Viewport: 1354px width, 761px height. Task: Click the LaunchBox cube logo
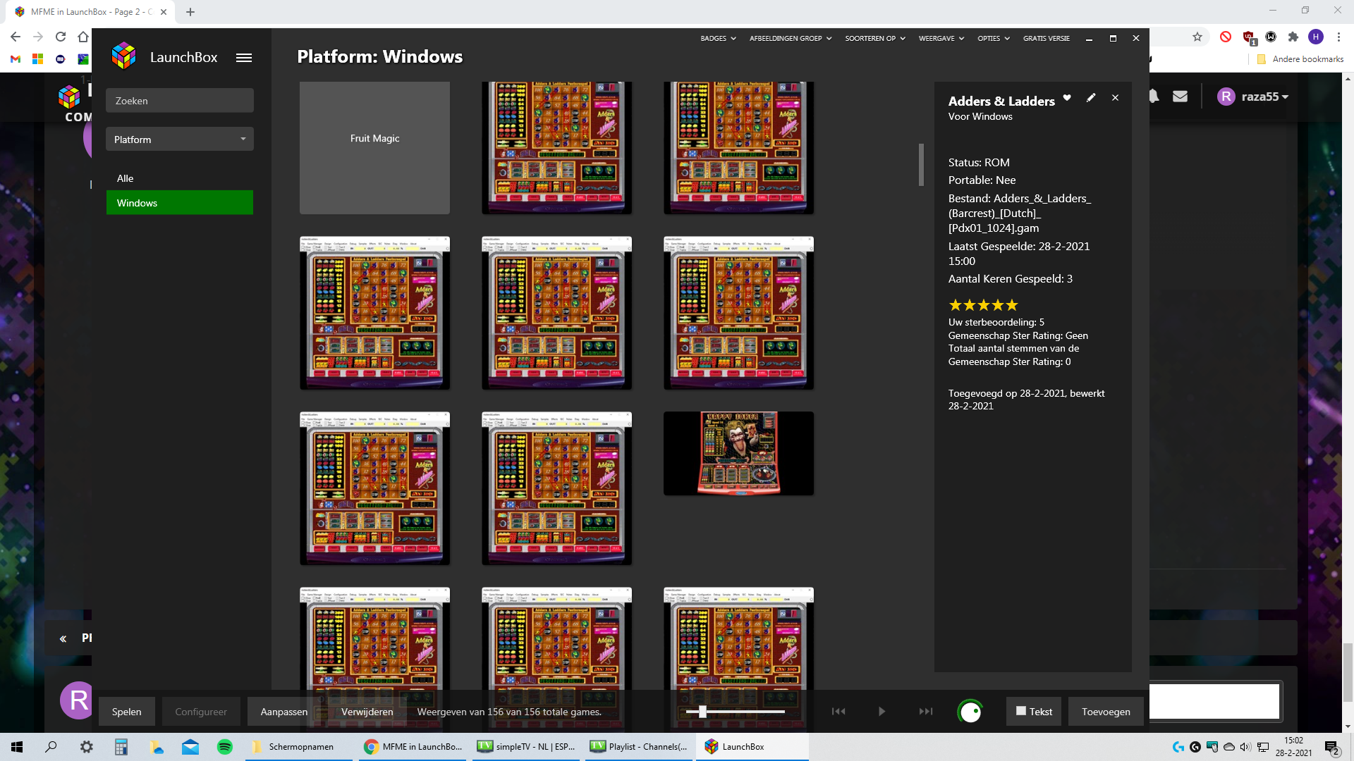click(124, 56)
